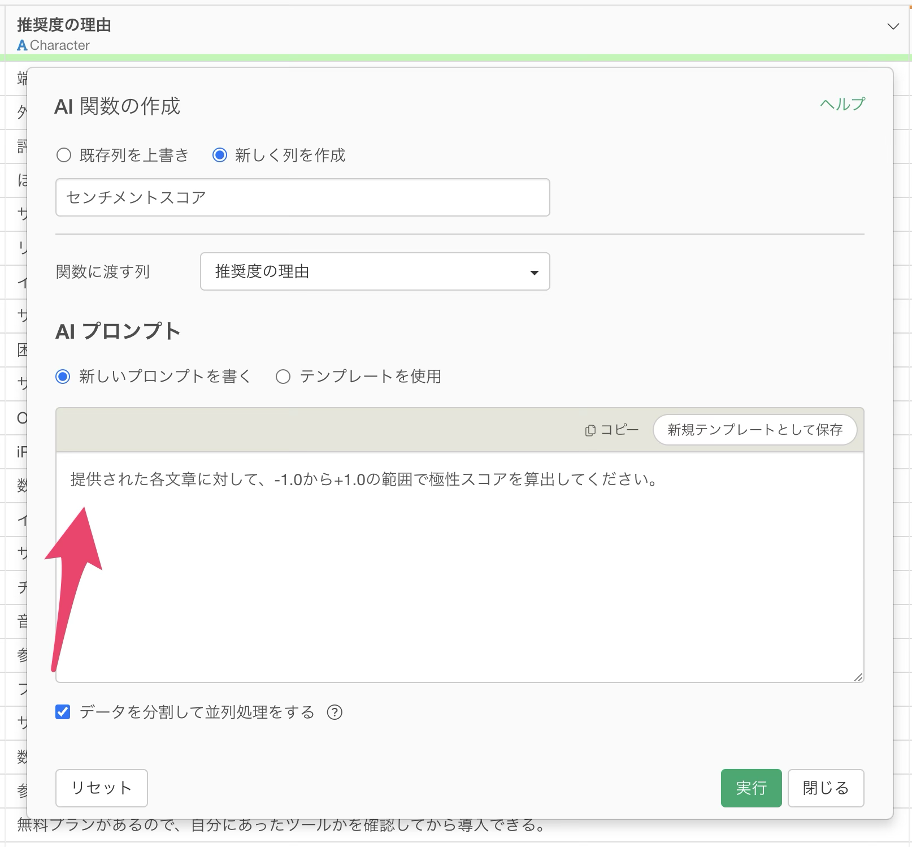Click the センチメントスコア column name field

tap(302, 197)
